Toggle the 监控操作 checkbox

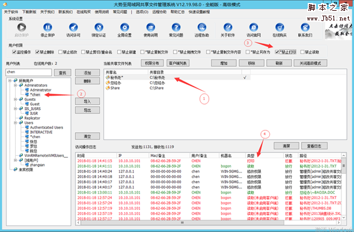(14, 52)
